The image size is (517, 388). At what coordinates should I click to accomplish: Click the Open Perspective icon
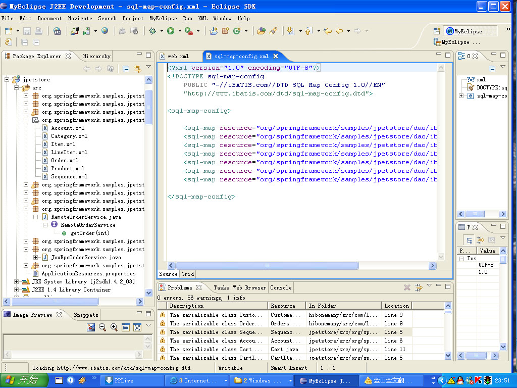pyautogui.click(x=437, y=31)
